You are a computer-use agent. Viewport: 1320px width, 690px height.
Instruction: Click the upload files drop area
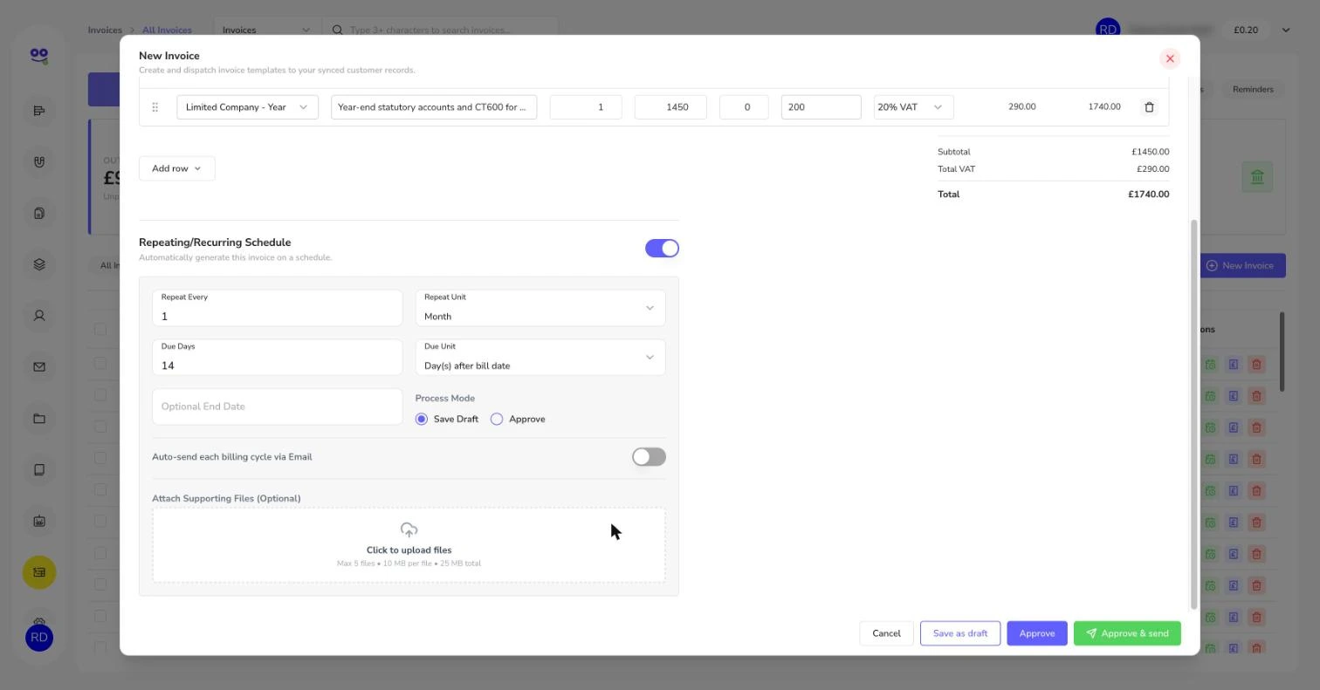(x=409, y=545)
